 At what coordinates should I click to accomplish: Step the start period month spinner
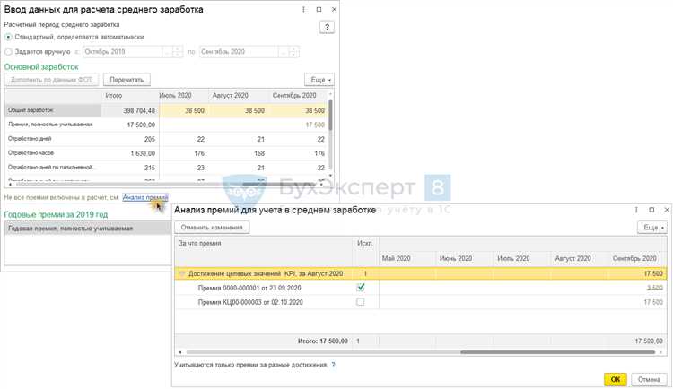(x=178, y=52)
